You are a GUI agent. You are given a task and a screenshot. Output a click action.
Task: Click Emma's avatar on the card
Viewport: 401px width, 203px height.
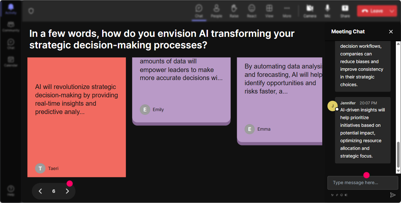pyautogui.click(x=250, y=129)
